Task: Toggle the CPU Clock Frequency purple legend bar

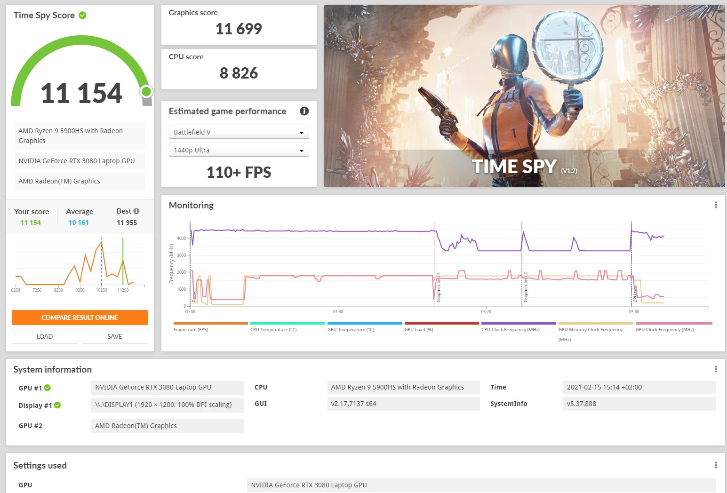Action: coord(519,324)
